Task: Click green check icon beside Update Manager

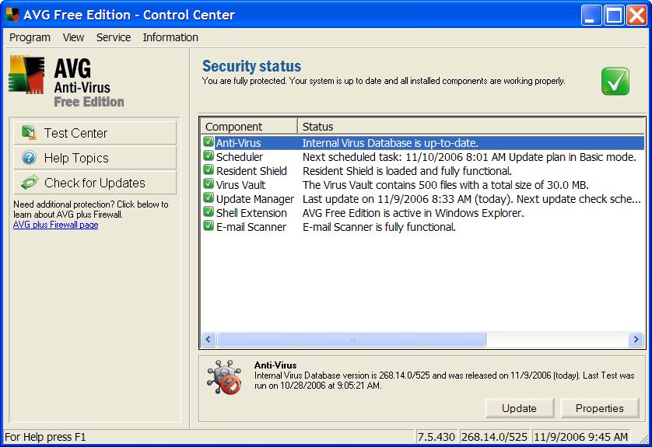Action: (209, 198)
